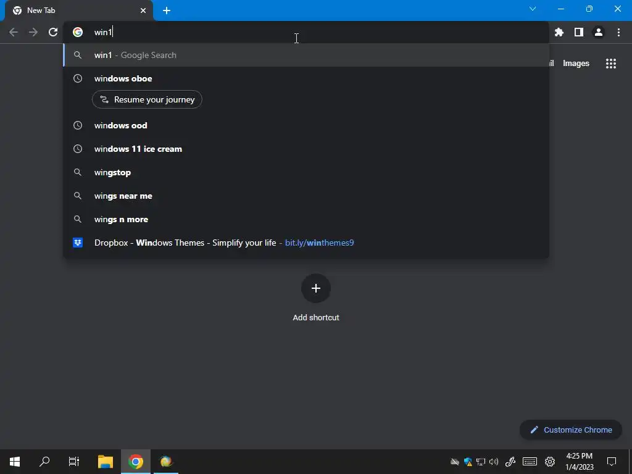Open the Dropbox Windows Themes suggestion

[x=306, y=243]
